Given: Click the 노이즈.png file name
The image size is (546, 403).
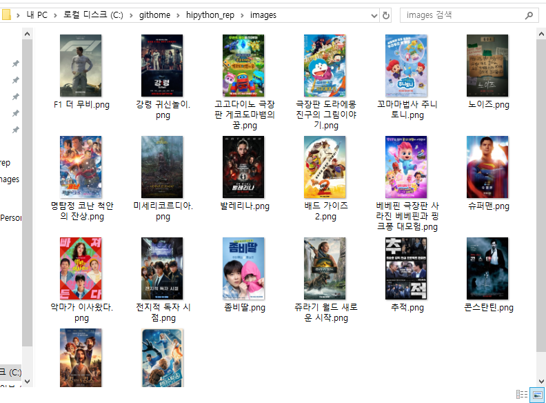Looking at the screenshot, I should coord(489,105).
